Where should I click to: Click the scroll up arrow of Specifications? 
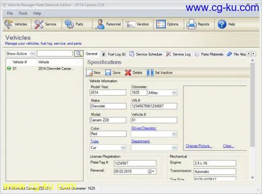coord(252,60)
